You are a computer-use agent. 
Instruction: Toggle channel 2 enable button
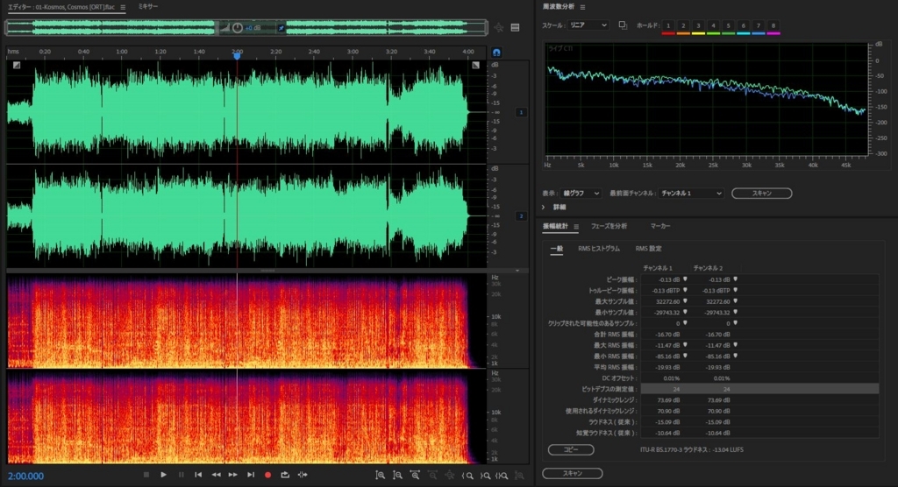tap(521, 215)
